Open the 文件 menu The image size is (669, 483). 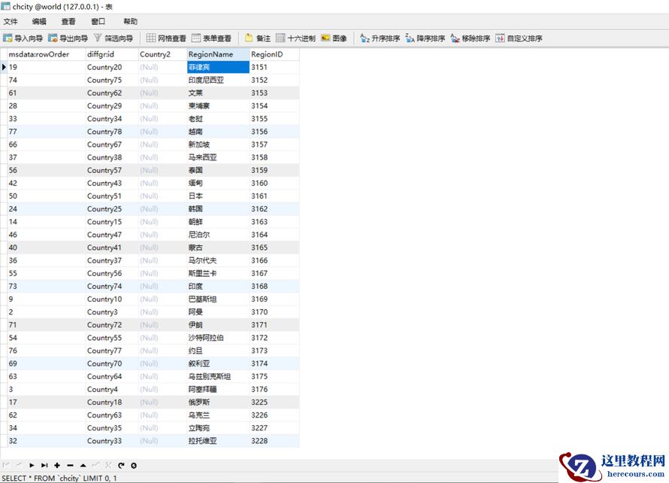click(x=11, y=21)
